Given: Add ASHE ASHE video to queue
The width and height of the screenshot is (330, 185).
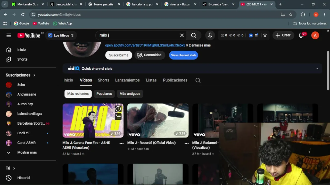Looking at the screenshot, I should coord(118,117).
